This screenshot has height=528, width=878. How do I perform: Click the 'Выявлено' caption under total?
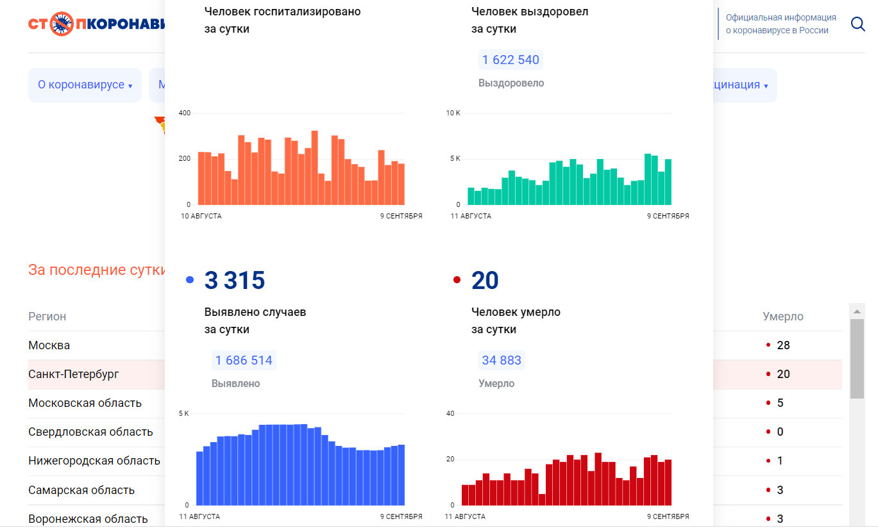coord(236,384)
